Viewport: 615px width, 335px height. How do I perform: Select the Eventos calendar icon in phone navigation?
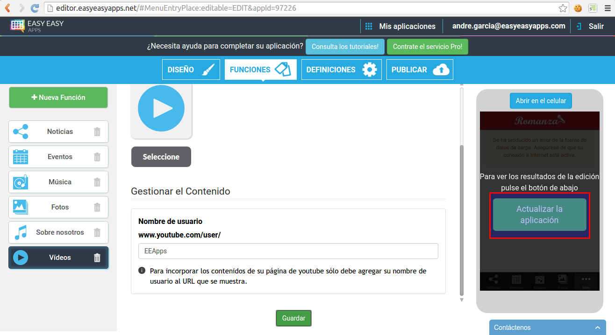516,279
